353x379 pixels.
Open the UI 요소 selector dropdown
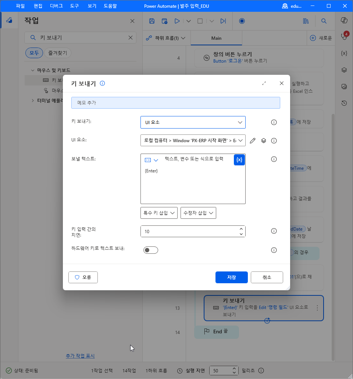click(193, 140)
